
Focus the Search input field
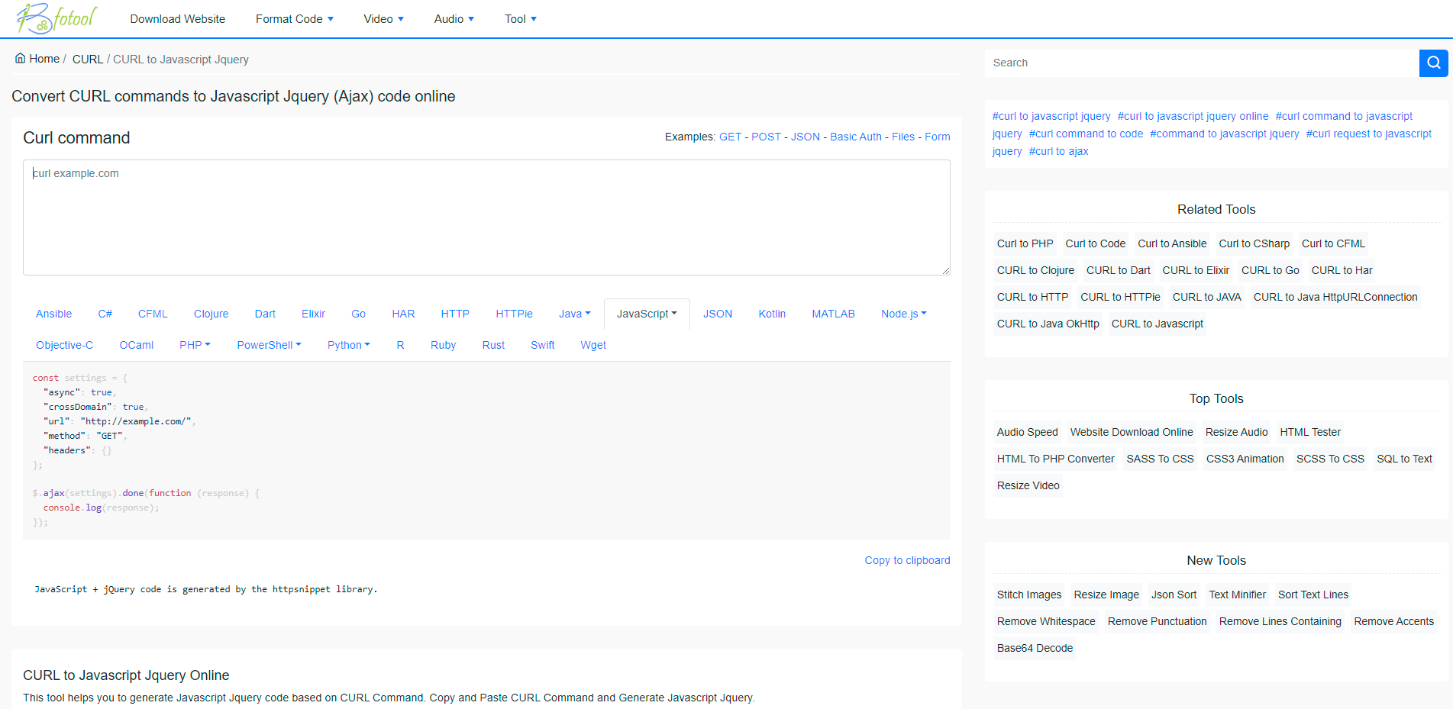click(1201, 63)
